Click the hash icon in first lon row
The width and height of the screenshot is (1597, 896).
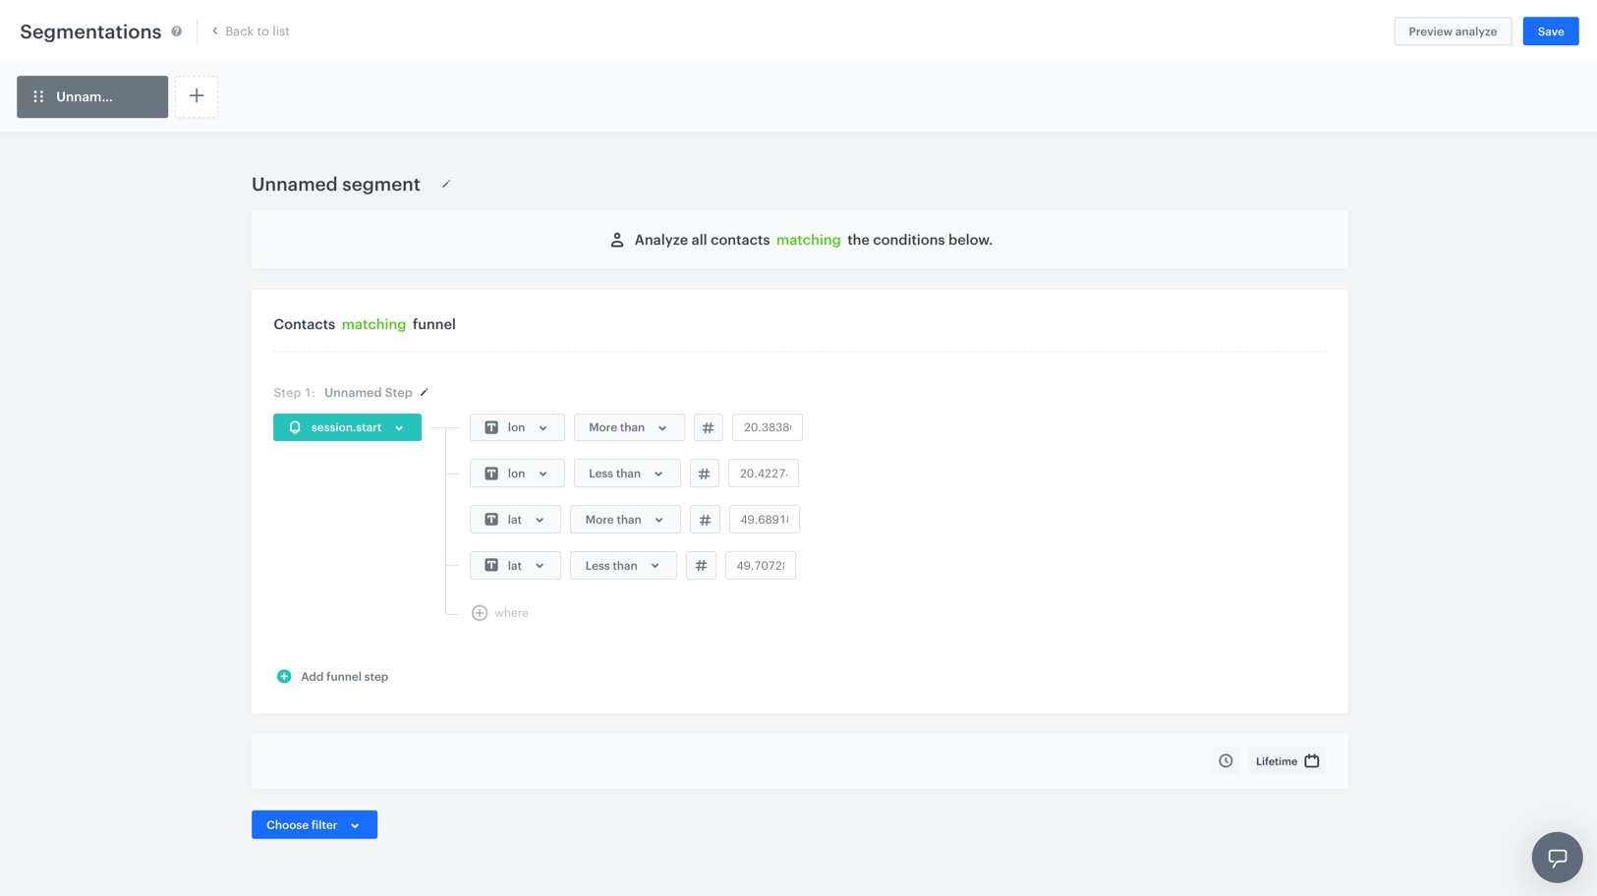coord(708,427)
